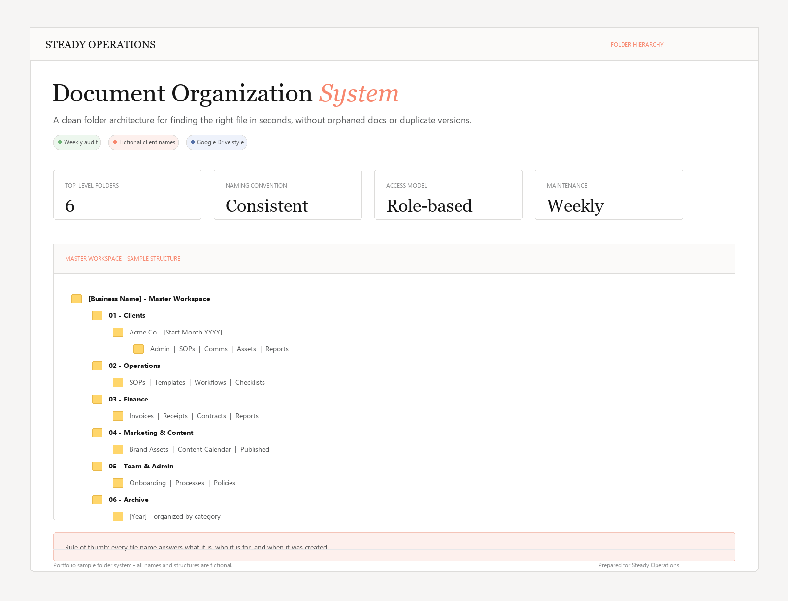
Task: Select the Fictional client names tag
Action: coord(143,142)
